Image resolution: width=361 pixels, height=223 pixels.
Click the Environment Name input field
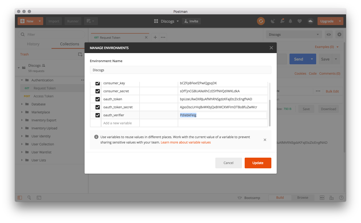tap(181, 70)
